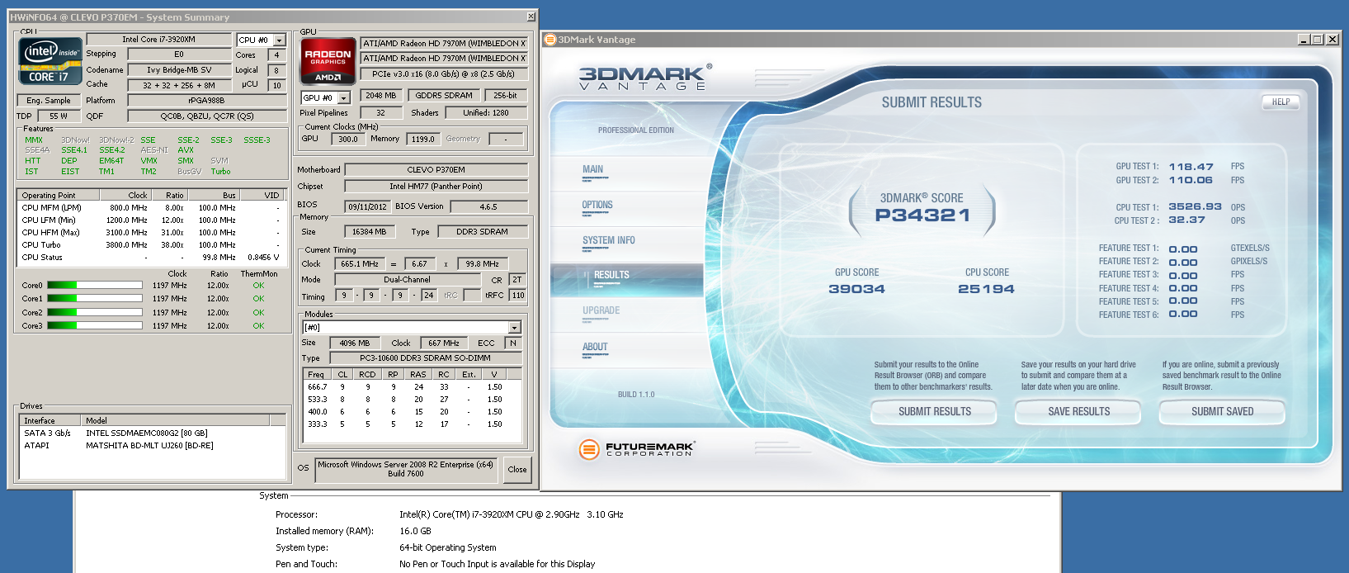Click the CPU score value 25194
The image size is (1349, 573).
[986, 289]
